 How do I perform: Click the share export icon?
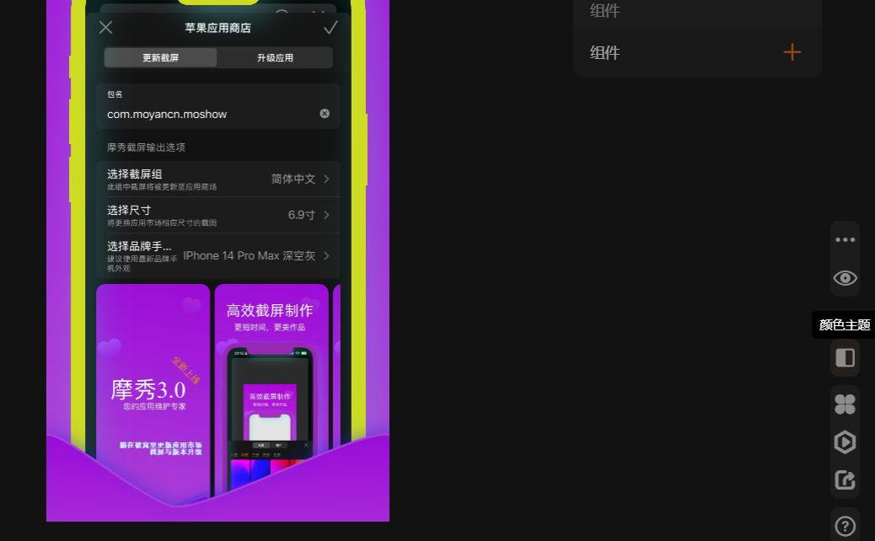pyautogui.click(x=845, y=479)
